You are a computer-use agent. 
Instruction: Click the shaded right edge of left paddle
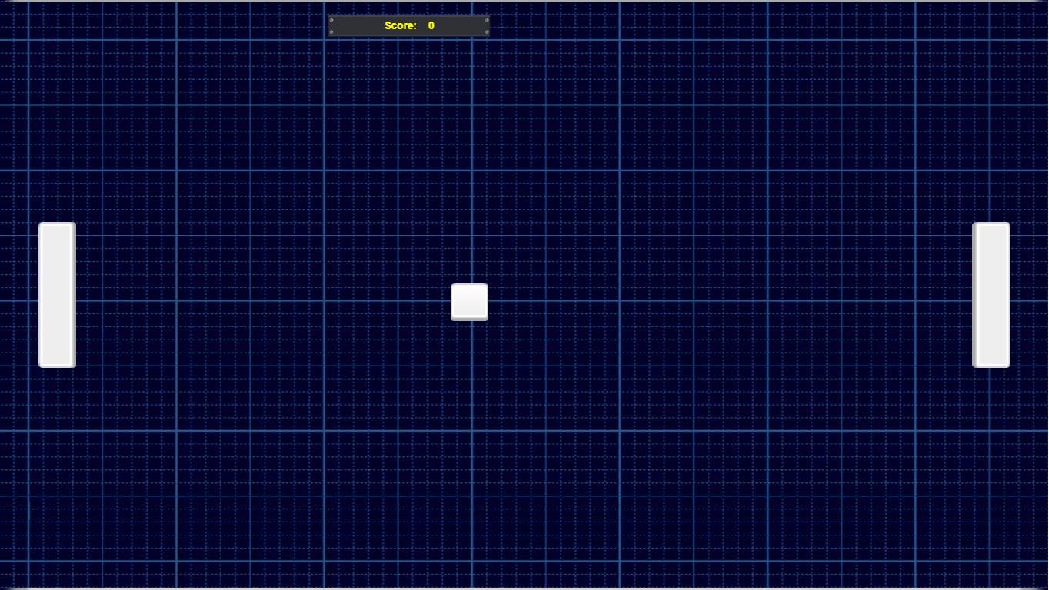pos(74,295)
